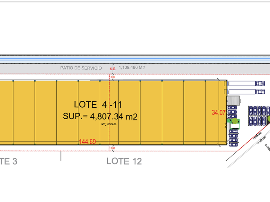270x202 pixels.
Task: Click the gray hatched loading ramp
Action: [x=233, y=100]
